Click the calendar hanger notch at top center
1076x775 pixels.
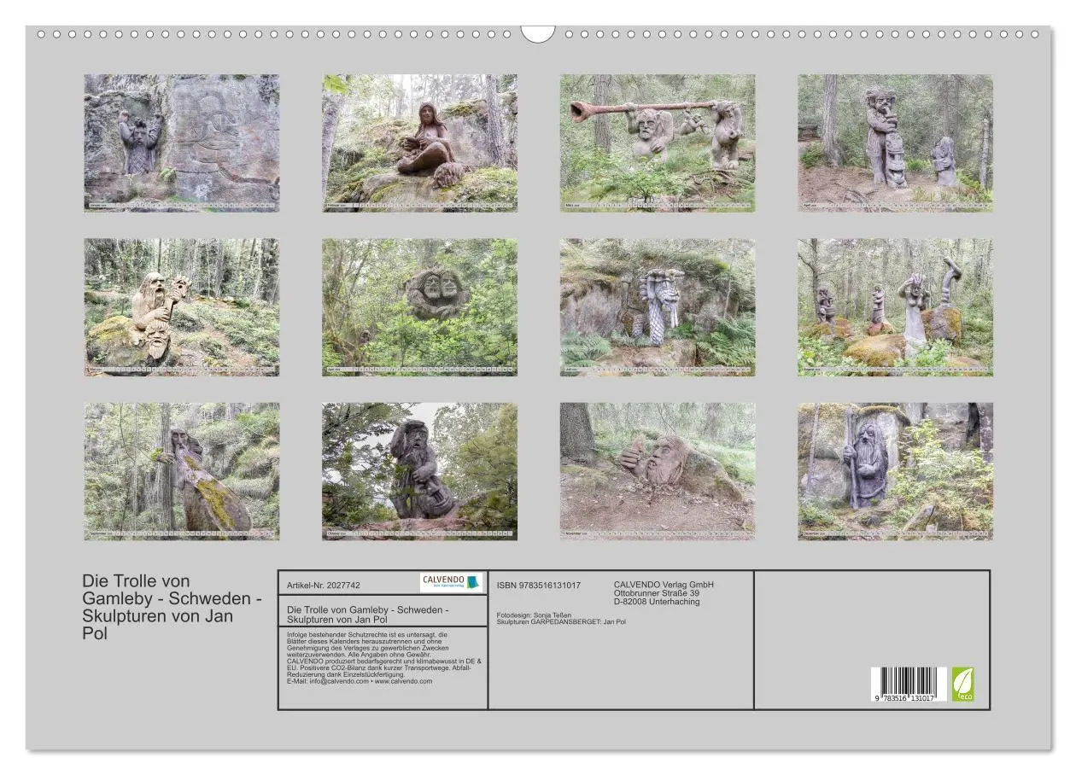pos(538,34)
